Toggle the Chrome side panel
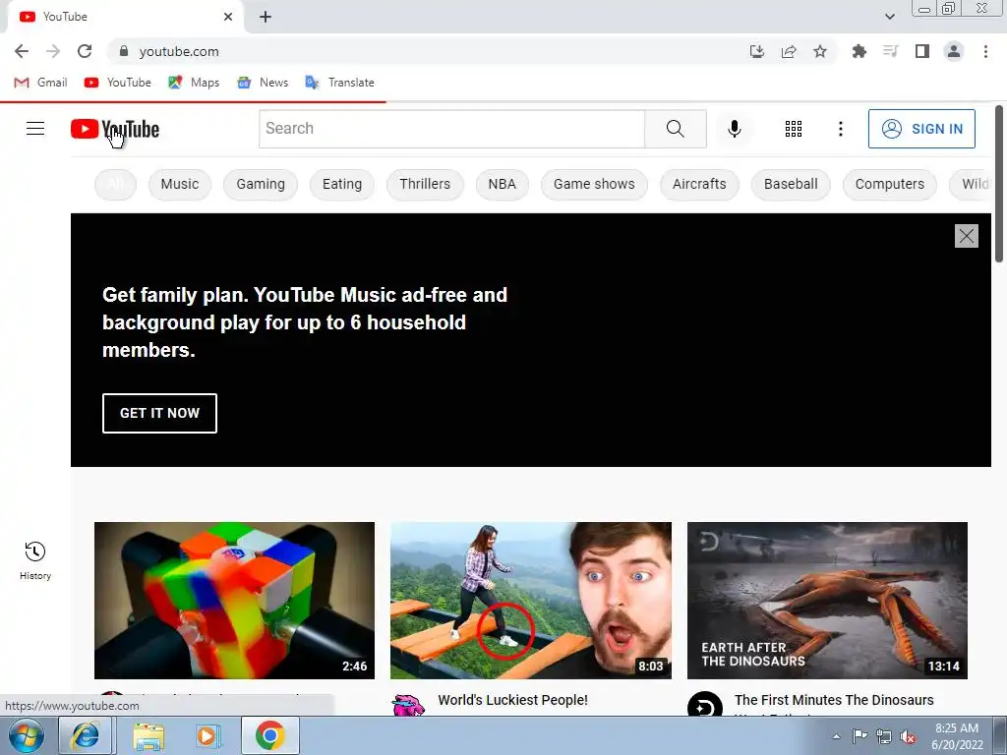 coord(922,51)
